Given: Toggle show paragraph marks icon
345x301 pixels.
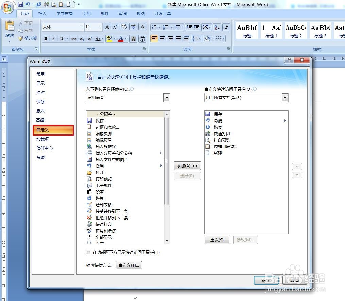Looking at the screenshot, I should pos(226,27).
